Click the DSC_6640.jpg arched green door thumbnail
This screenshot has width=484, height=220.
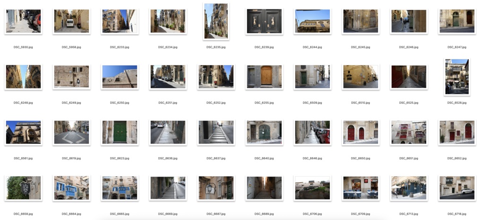tap(264, 132)
